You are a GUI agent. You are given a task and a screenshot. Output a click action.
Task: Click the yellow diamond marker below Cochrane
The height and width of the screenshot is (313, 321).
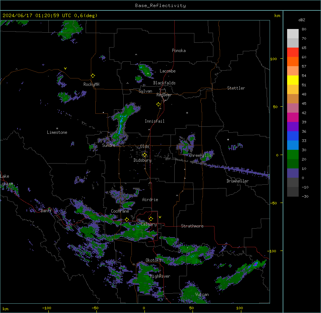pyautogui.click(x=127, y=220)
